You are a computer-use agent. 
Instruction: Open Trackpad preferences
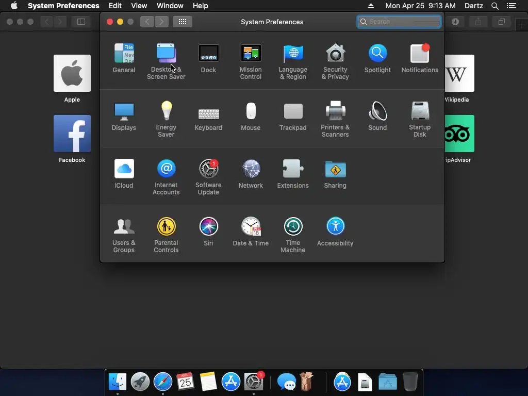tap(293, 116)
